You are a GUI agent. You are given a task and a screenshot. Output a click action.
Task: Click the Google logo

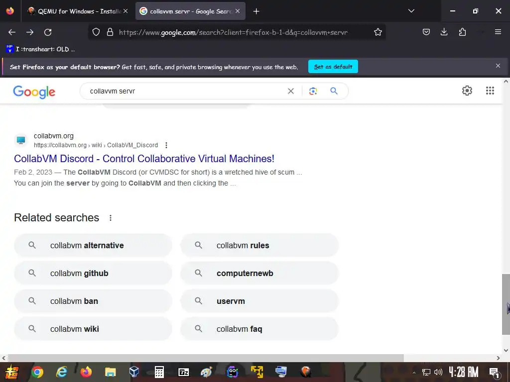[34, 92]
